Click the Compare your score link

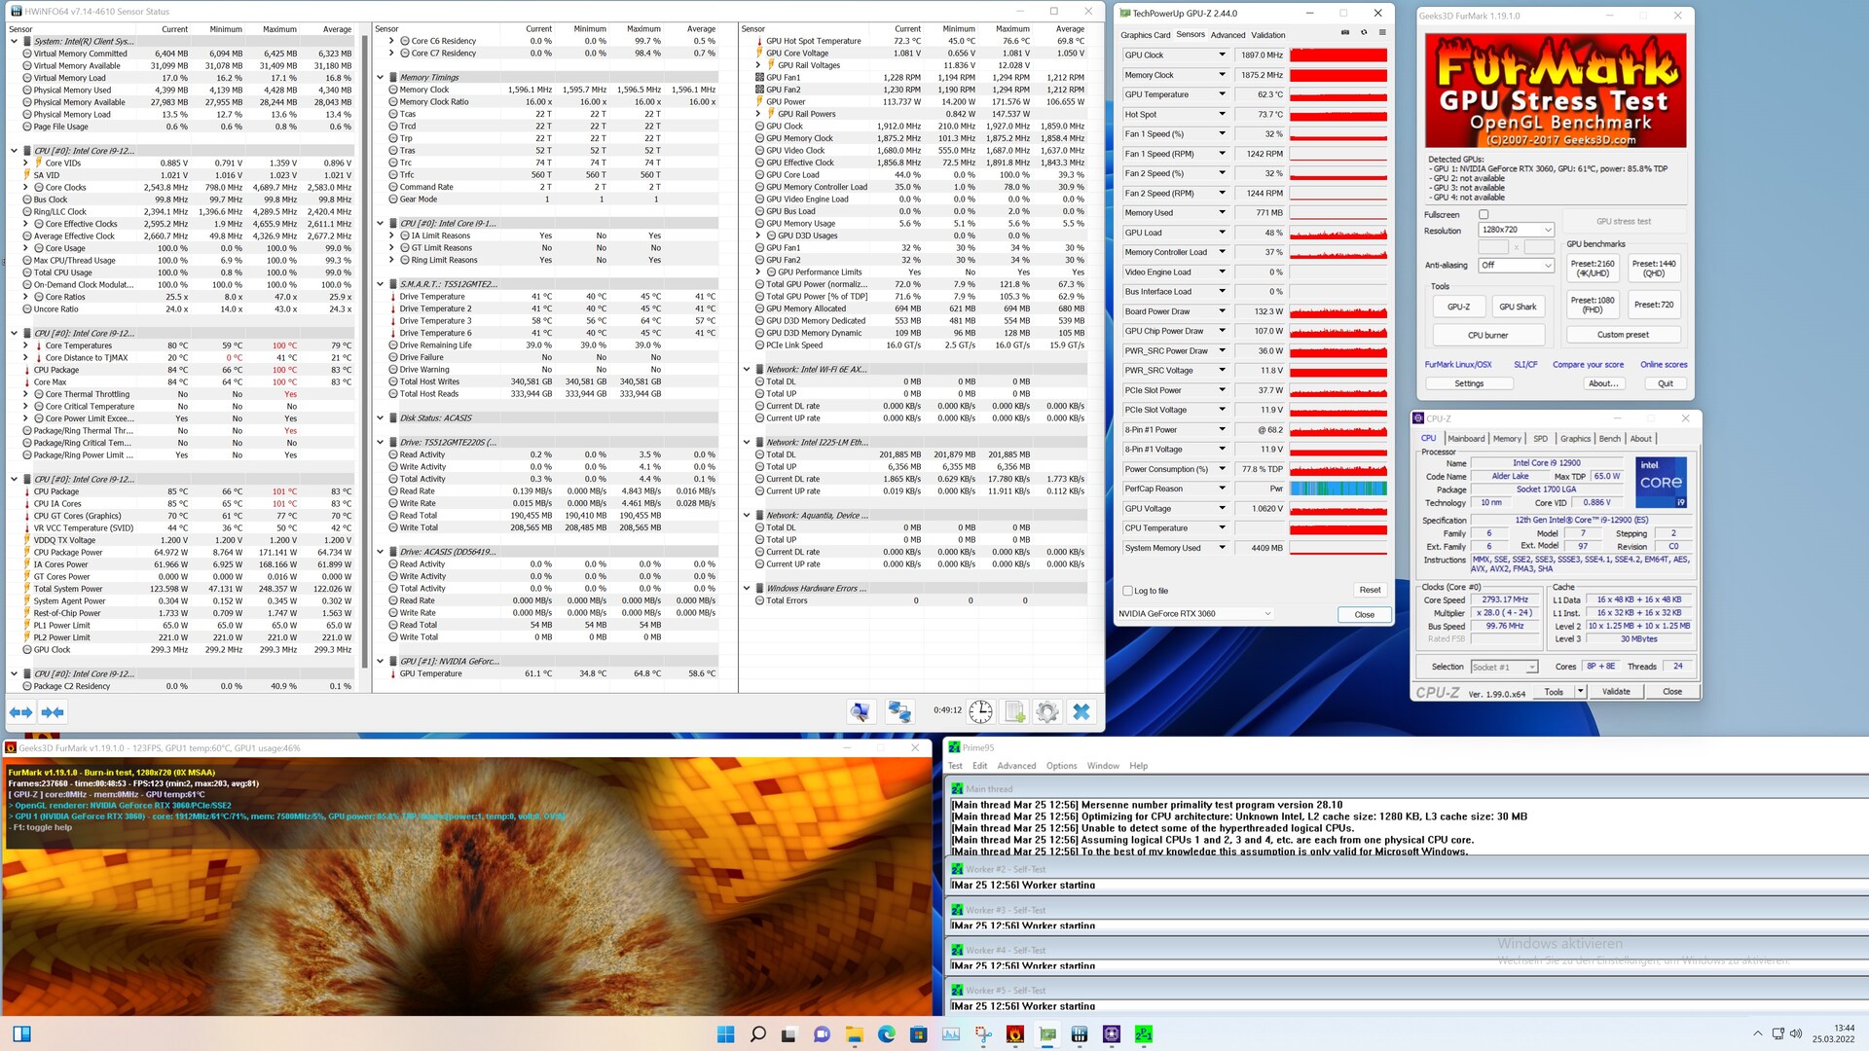point(1588,365)
